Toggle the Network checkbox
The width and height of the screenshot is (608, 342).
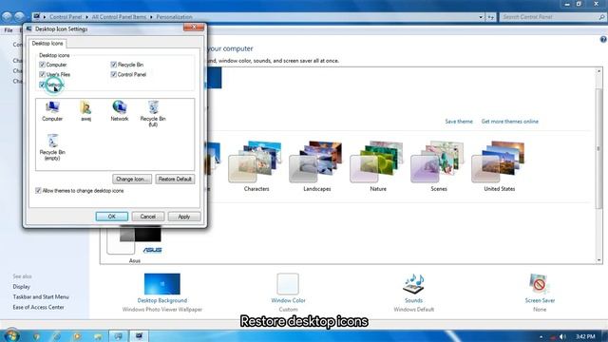pos(42,85)
